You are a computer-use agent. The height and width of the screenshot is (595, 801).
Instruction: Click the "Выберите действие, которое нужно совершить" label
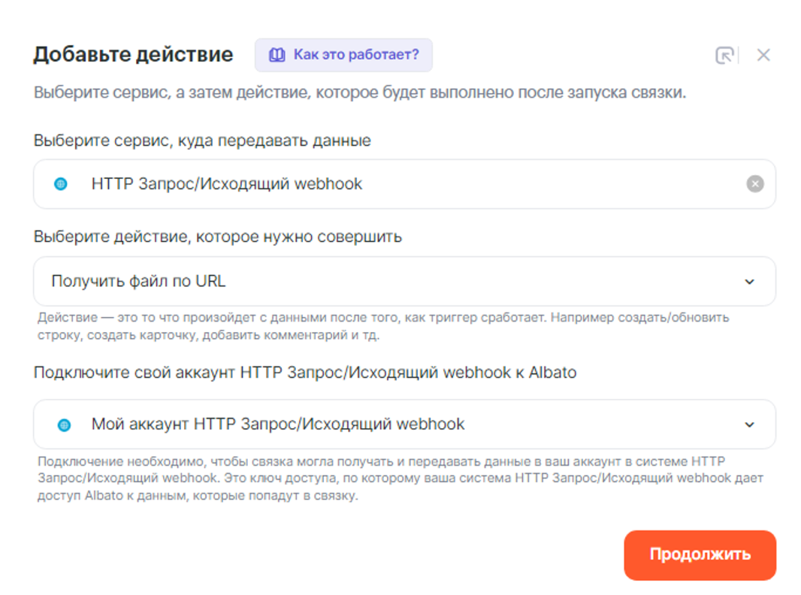point(218,237)
